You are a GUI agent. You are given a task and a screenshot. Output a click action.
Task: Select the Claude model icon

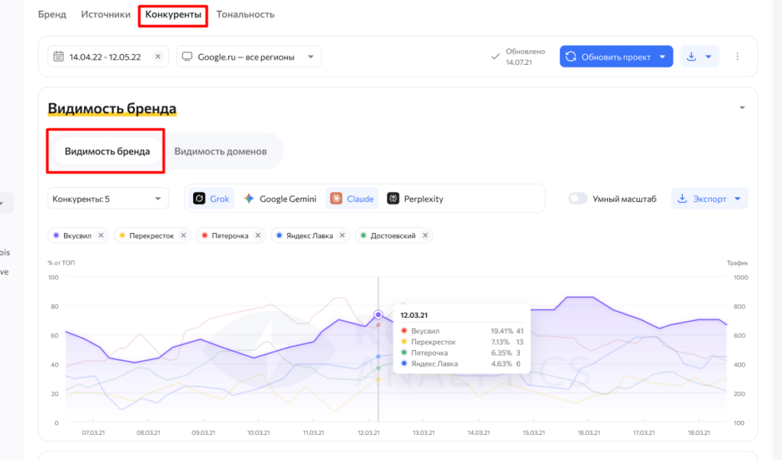pos(336,199)
